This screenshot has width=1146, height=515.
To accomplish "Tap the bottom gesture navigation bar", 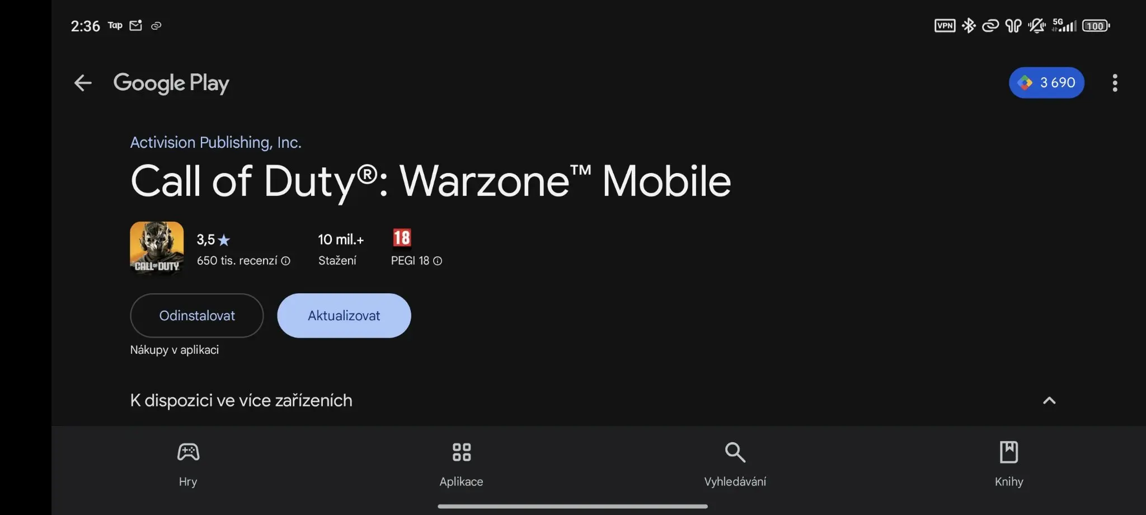I will click(572, 506).
